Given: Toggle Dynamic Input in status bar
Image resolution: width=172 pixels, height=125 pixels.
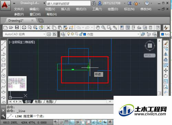Looking at the screenshot, I should point(105,122).
